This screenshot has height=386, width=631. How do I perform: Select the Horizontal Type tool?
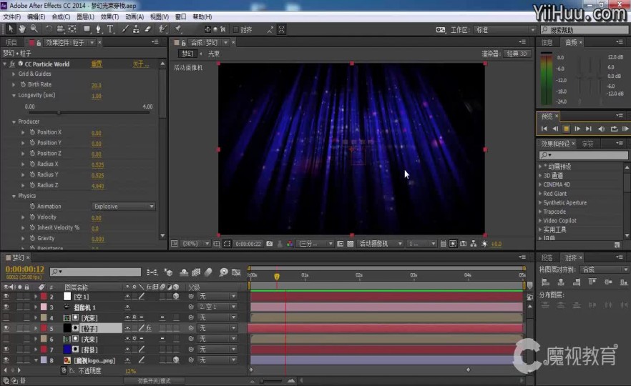110,29
